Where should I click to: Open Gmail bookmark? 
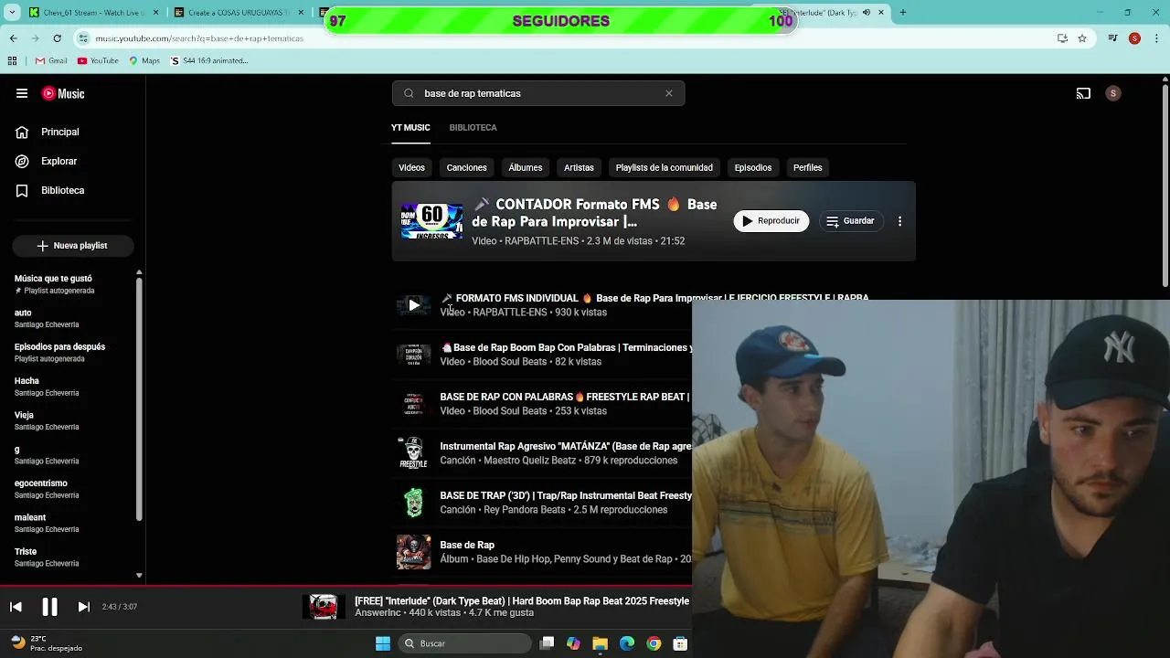[x=51, y=60]
